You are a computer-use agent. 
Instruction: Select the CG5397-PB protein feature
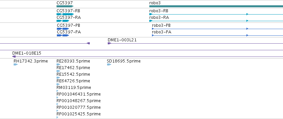click(63, 29)
